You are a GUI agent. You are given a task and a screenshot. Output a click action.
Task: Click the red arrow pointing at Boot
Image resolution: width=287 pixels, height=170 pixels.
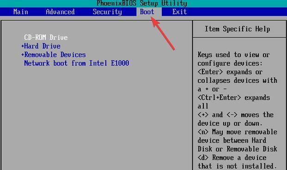click(x=162, y=33)
